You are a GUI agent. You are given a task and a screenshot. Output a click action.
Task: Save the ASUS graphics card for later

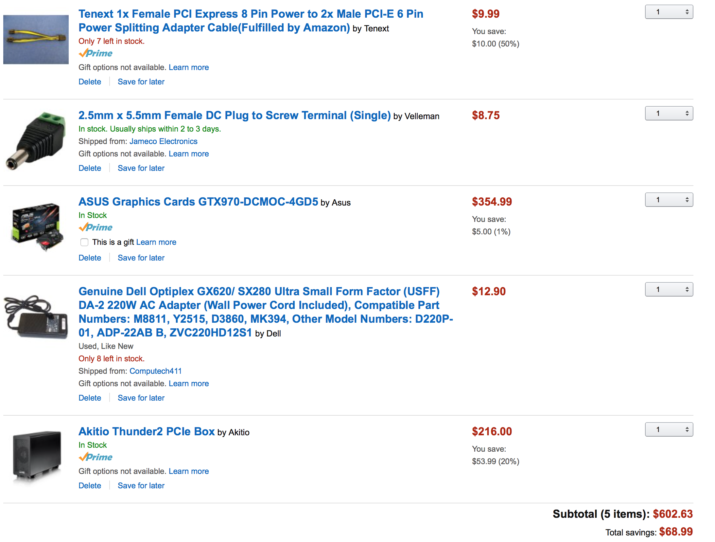click(x=141, y=258)
